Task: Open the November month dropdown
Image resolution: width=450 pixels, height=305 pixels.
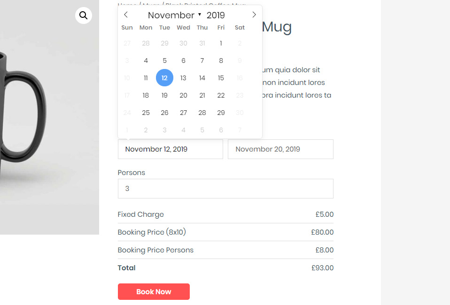Action: 174,15
